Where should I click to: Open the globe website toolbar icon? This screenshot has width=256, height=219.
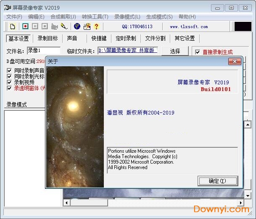77,26
